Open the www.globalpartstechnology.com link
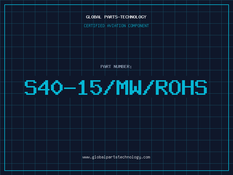This screenshot has height=175, width=233. point(116,157)
